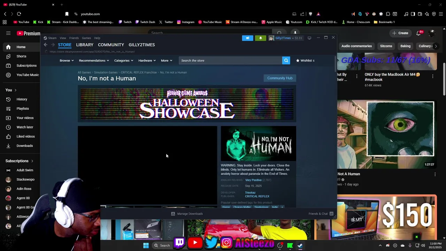Viewport: 446px width, 251px height.
Task: Click the Kick taskbar icon
Action: click(290, 245)
